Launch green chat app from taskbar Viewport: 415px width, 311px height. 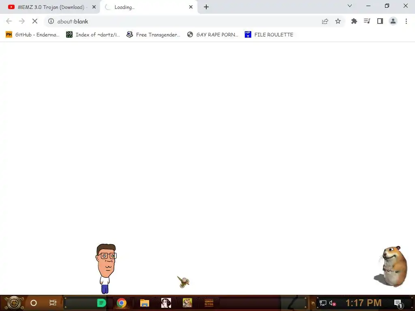(x=101, y=303)
